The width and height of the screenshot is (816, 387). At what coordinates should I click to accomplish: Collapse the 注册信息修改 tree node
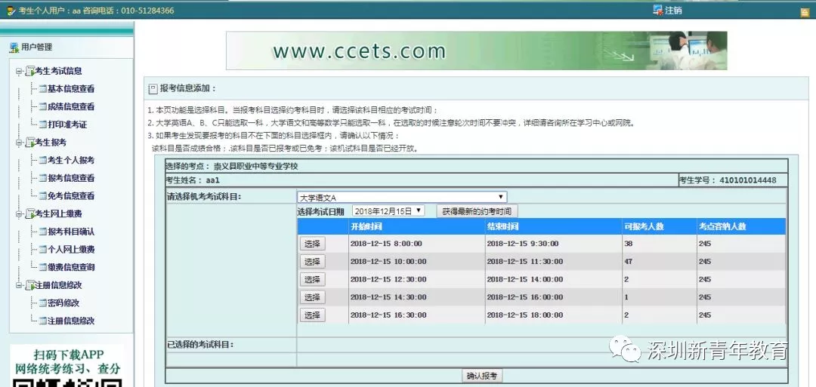(x=19, y=285)
